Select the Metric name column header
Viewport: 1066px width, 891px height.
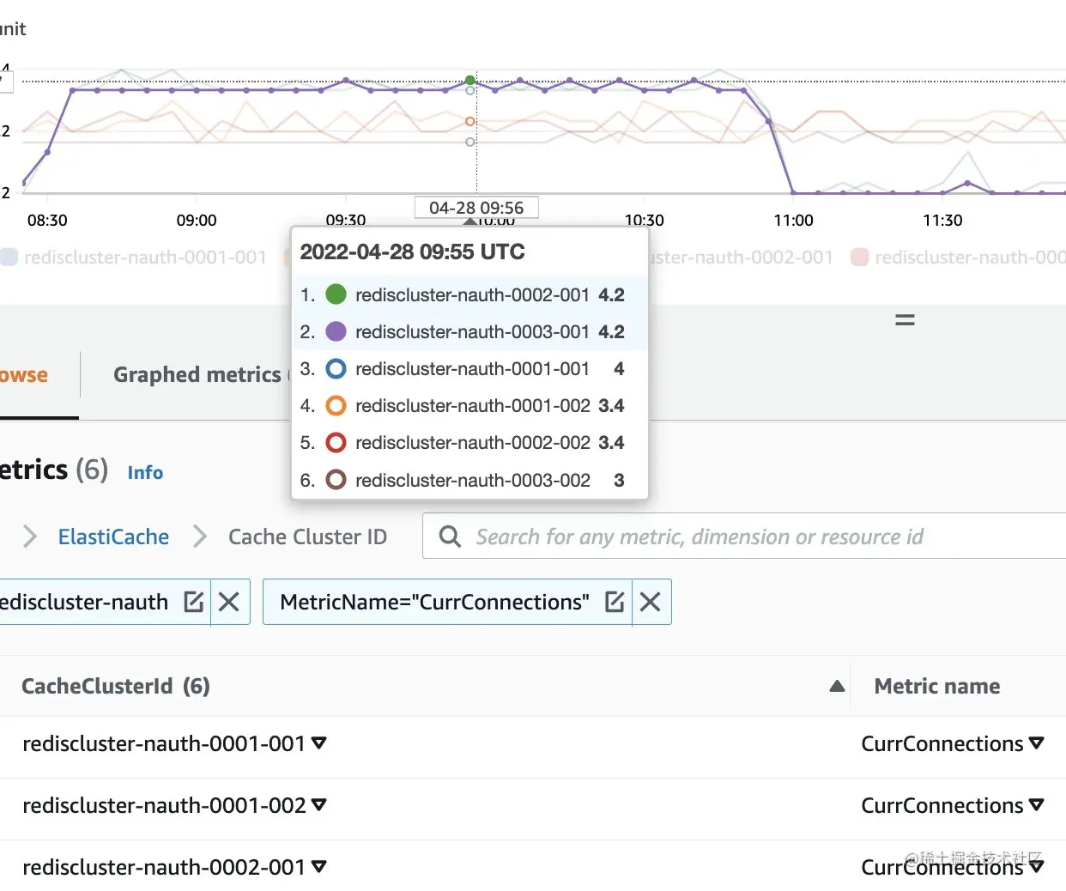click(936, 686)
